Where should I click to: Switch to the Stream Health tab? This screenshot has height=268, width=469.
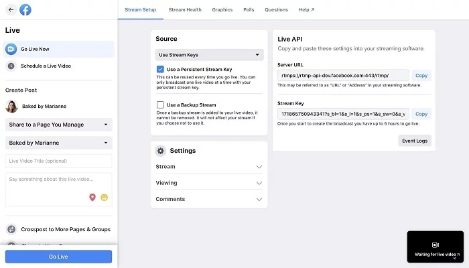[x=184, y=10]
